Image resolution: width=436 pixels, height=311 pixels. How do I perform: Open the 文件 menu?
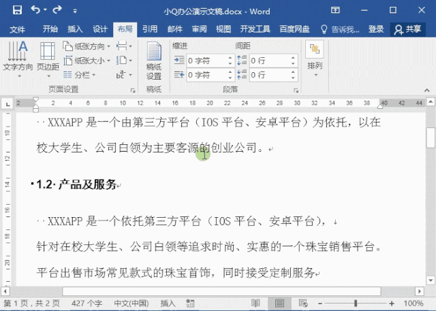pos(17,29)
